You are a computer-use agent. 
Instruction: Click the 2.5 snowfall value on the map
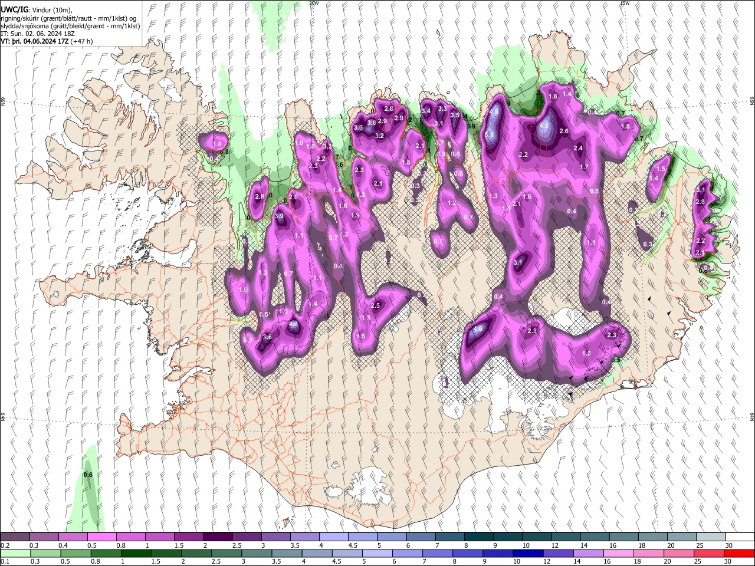(x=376, y=305)
